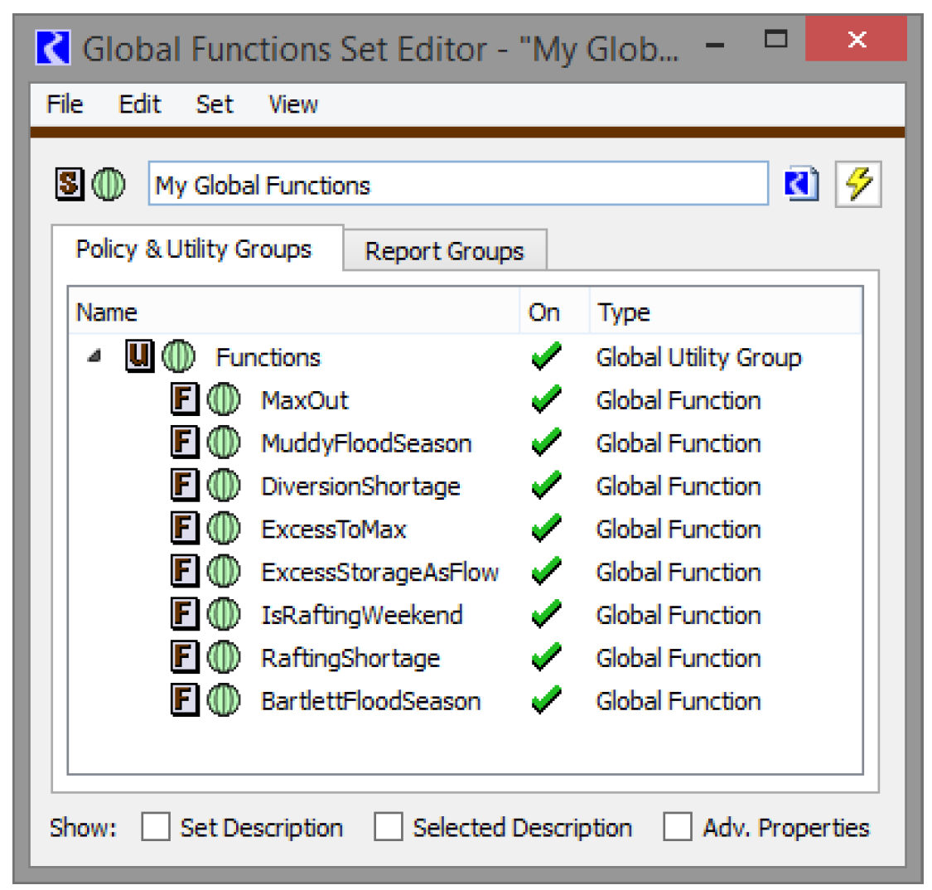This screenshot has height=890, width=932.
Task: Collapse the Functions utility group
Action: 95,357
